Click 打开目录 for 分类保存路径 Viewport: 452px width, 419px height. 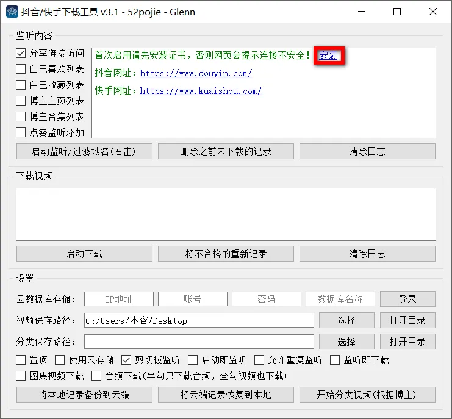pyautogui.click(x=407, y=342)
